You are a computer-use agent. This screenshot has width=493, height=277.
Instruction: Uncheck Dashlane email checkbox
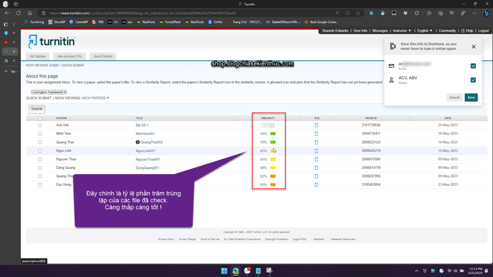(x=473, y=66)
